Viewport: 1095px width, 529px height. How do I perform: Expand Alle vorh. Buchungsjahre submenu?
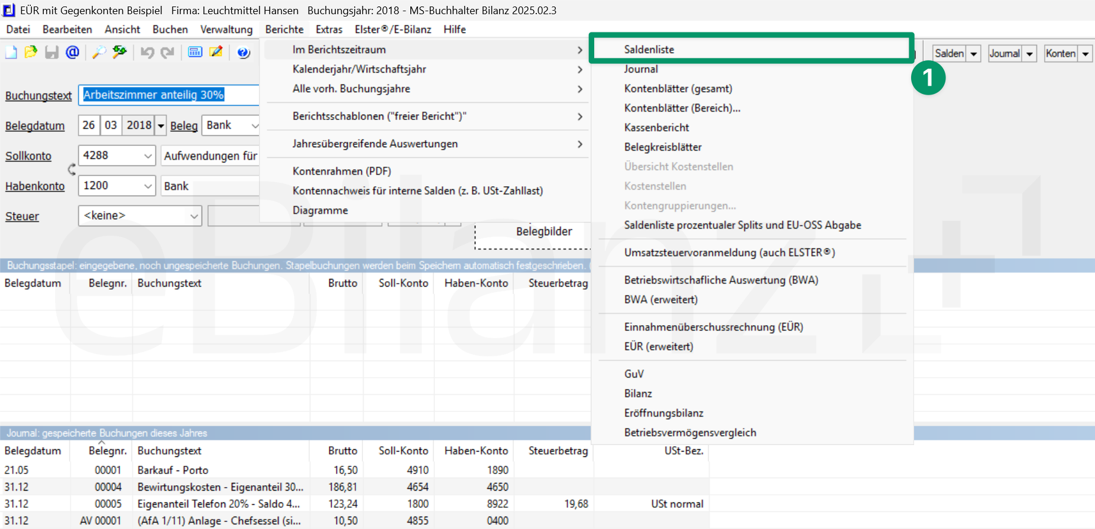pyautogui.click(x=425, y=89)
